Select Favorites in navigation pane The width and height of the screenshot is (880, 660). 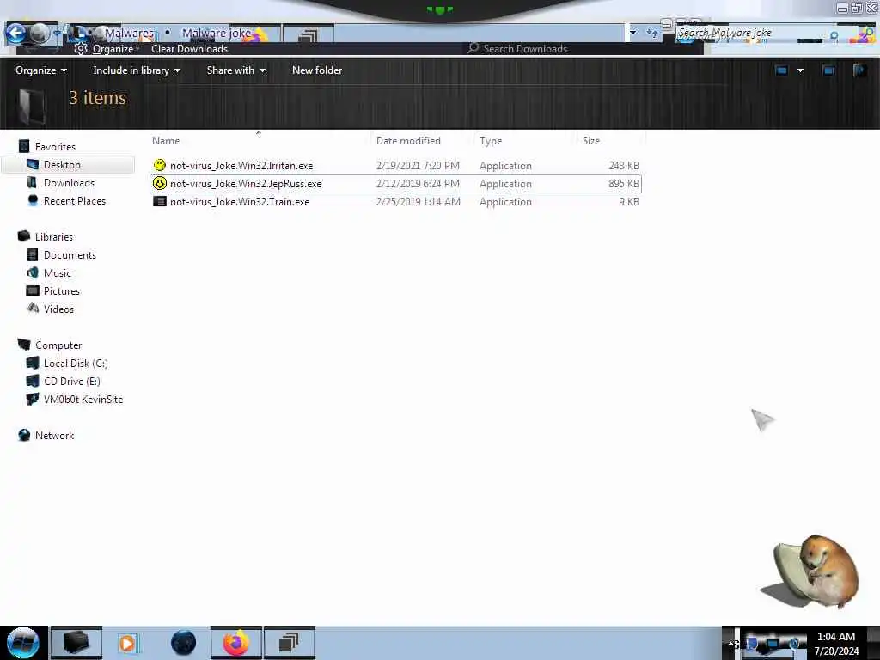(55, 146)
